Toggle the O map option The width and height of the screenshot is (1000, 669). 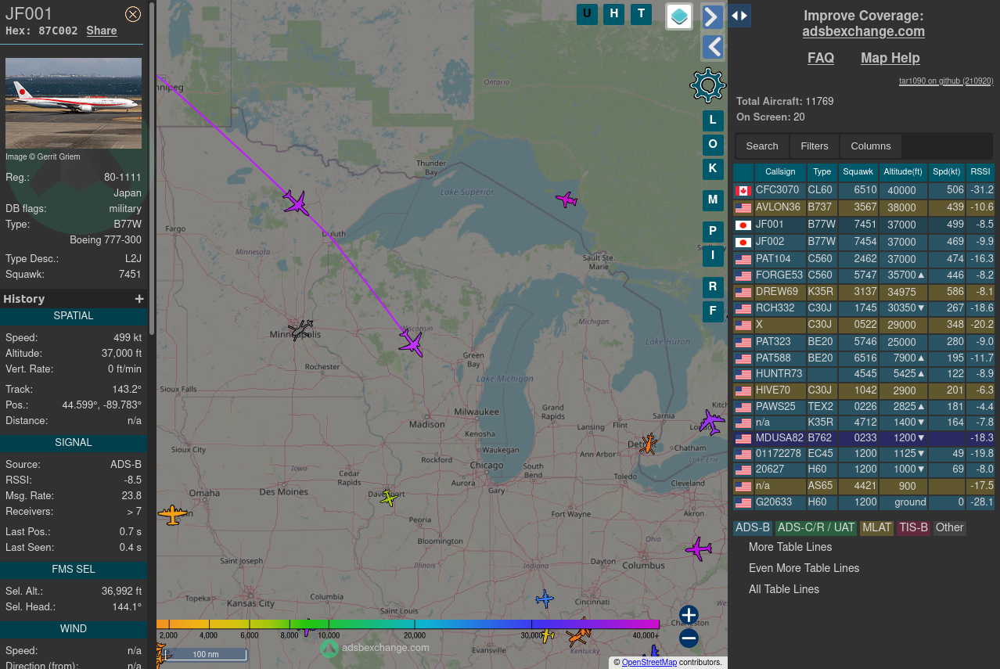click(713, 144)
